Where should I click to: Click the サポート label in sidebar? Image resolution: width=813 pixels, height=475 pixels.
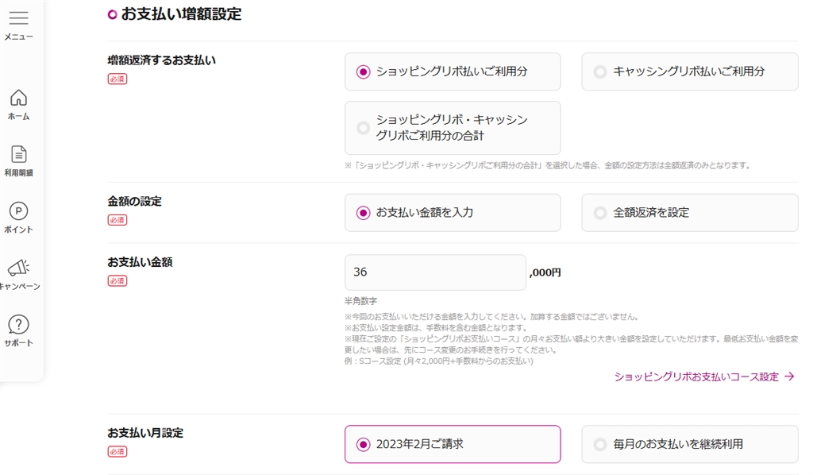click(x=18, y=343)
